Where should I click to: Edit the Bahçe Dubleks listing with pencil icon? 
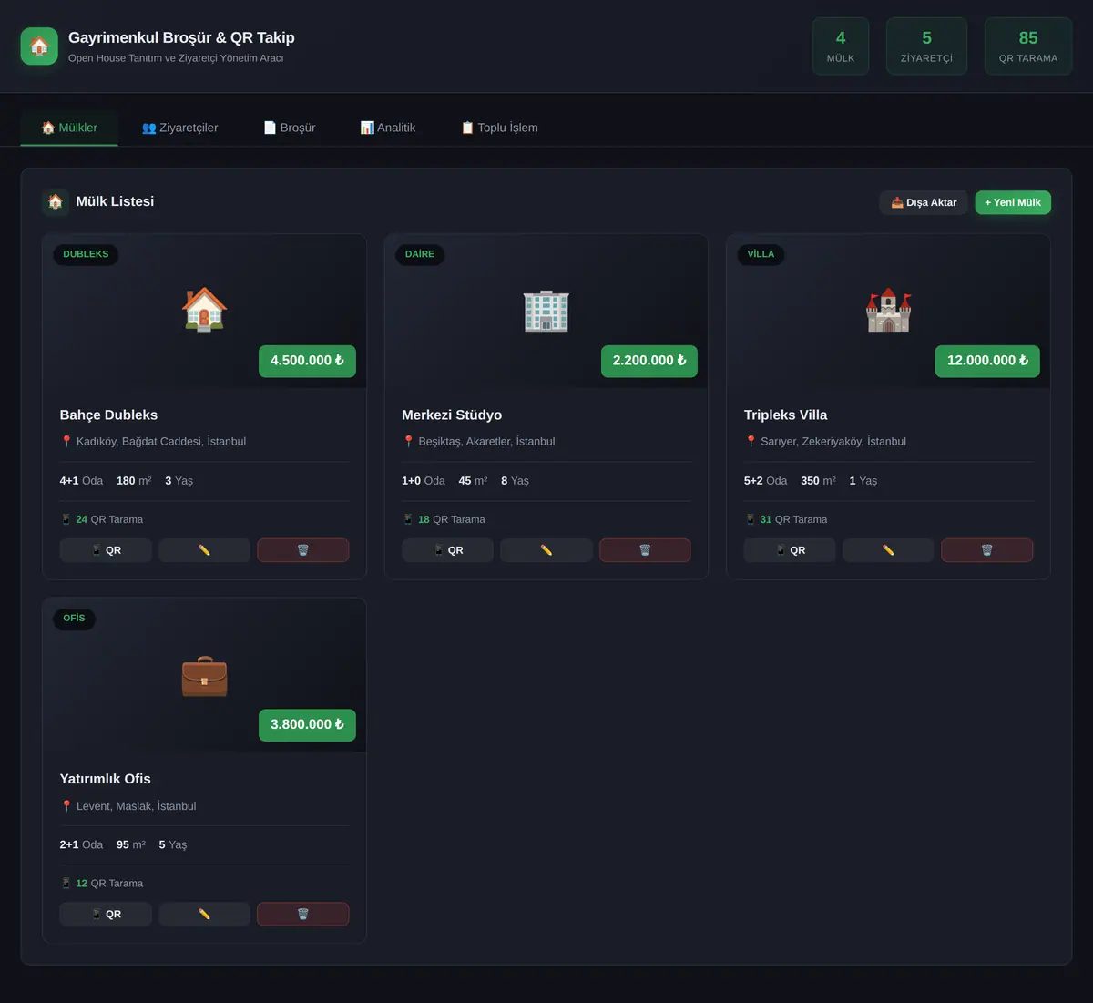click(204, 550)
